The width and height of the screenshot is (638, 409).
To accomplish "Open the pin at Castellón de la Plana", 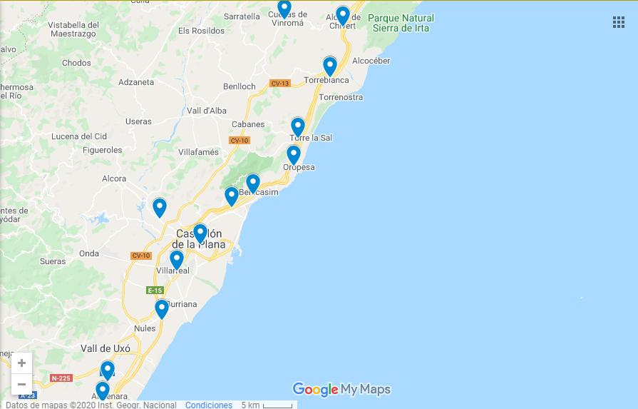I will click(200, 233).
